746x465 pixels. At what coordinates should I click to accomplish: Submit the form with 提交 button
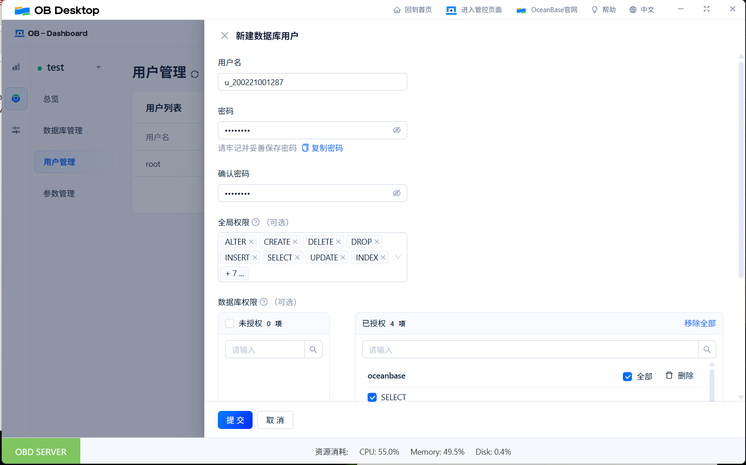235,419
